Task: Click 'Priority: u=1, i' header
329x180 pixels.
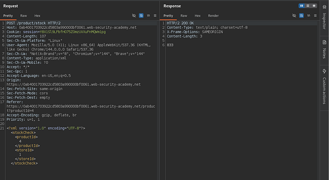Action: click(x=23, y=119)
